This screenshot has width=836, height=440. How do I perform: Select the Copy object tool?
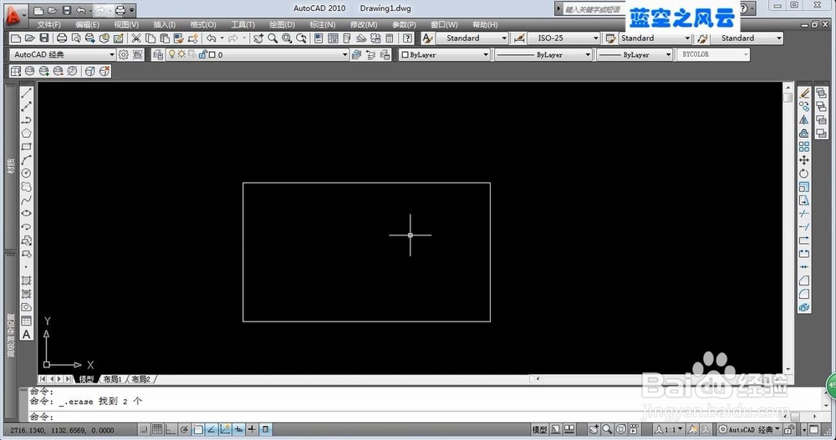(x=804, y=107)
